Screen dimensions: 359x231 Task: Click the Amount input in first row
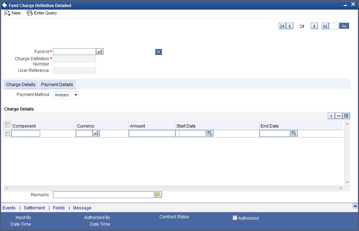point(152,134)
